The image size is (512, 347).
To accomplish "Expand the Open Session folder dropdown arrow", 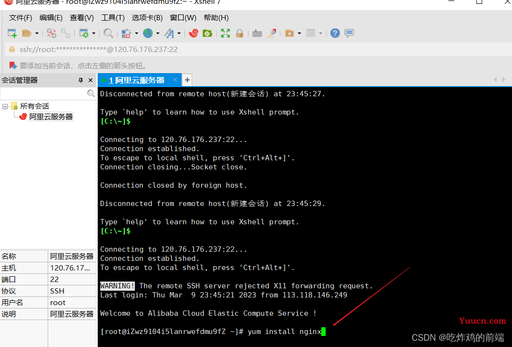I will (x=37, y=33).
